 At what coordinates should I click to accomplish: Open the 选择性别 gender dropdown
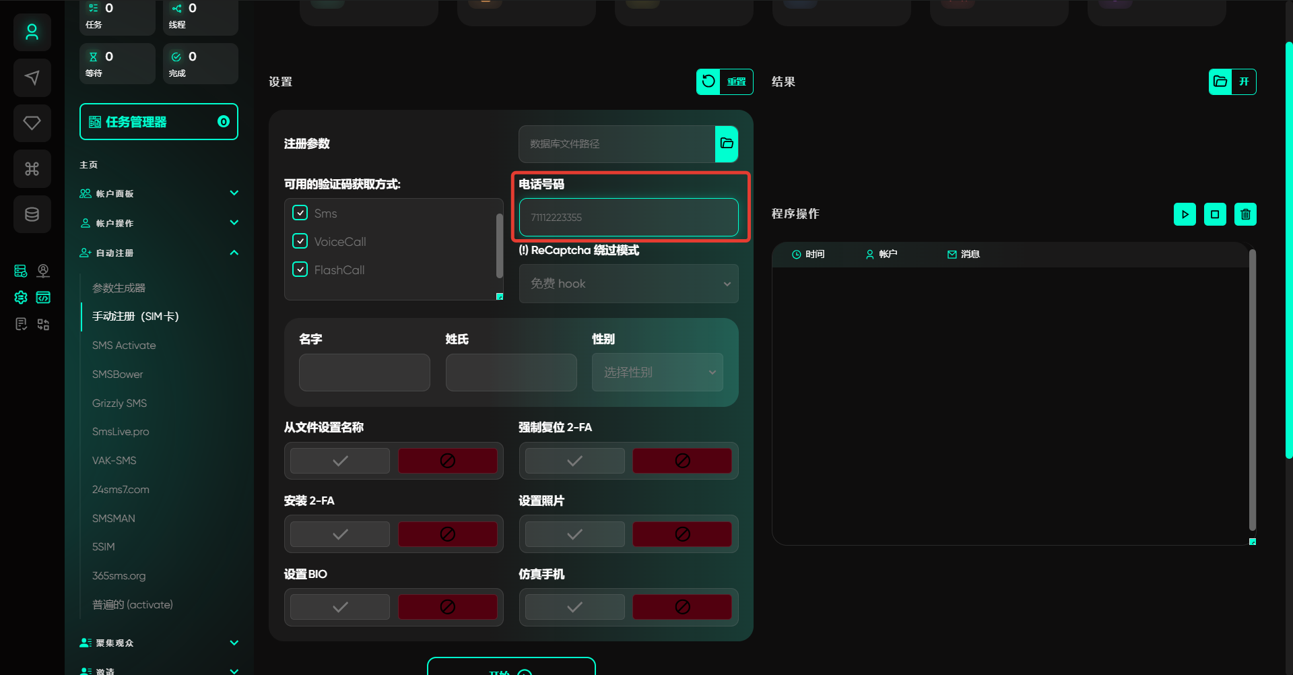[657, 373]
